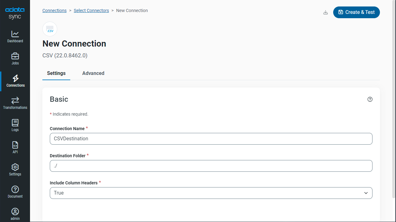Expand the Include Column Headers dropdown
396x222 pixels.
pos(211,193)
